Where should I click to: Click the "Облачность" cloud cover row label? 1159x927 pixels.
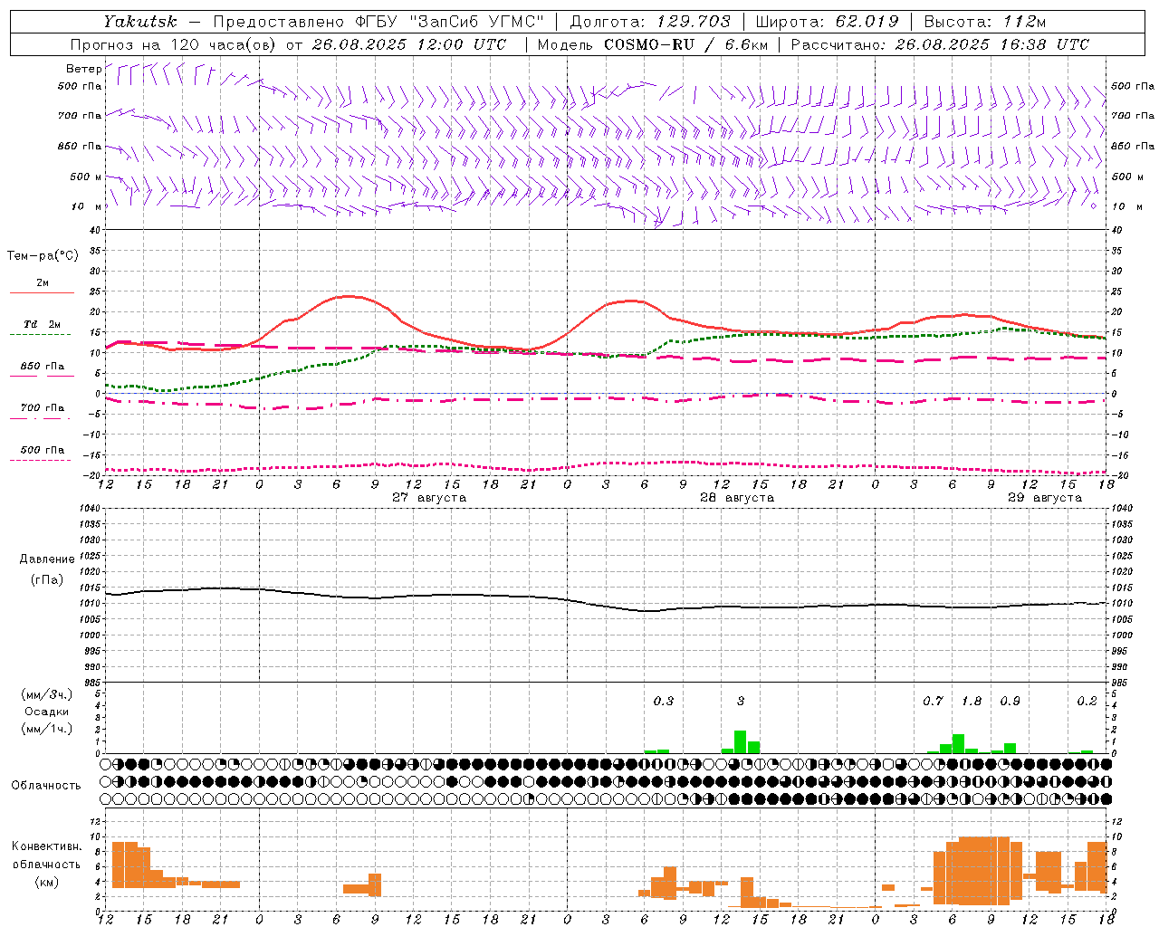point(46,786)
